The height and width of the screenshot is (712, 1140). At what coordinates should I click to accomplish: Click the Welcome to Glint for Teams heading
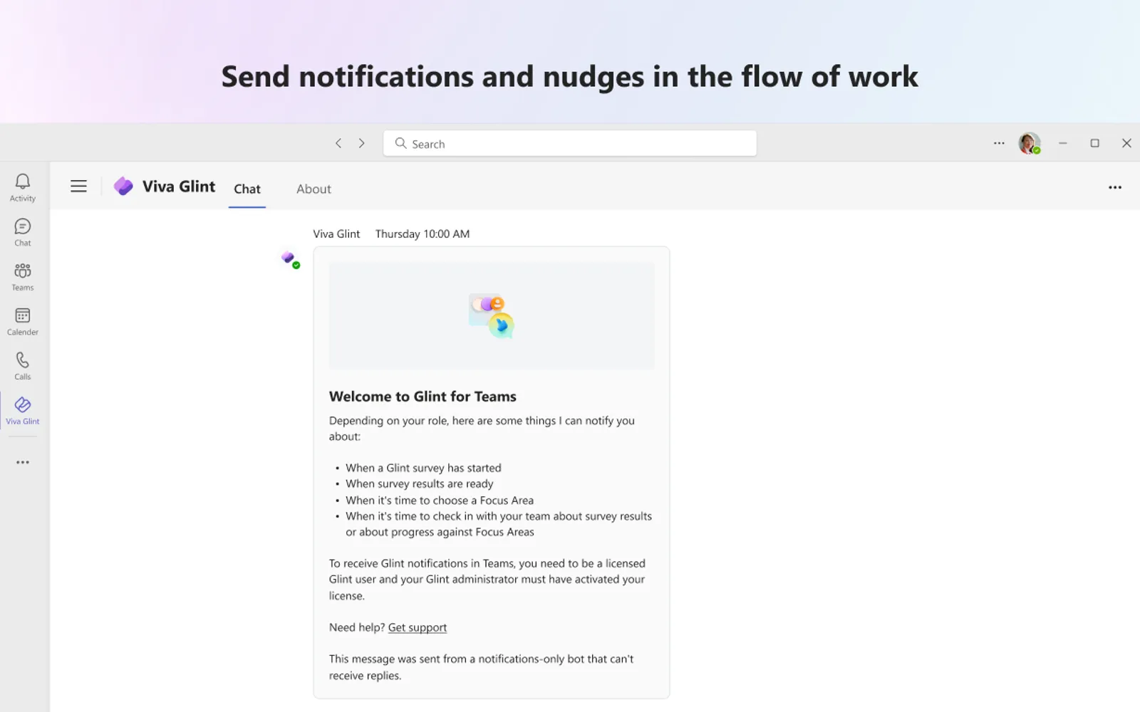point(423,397)
